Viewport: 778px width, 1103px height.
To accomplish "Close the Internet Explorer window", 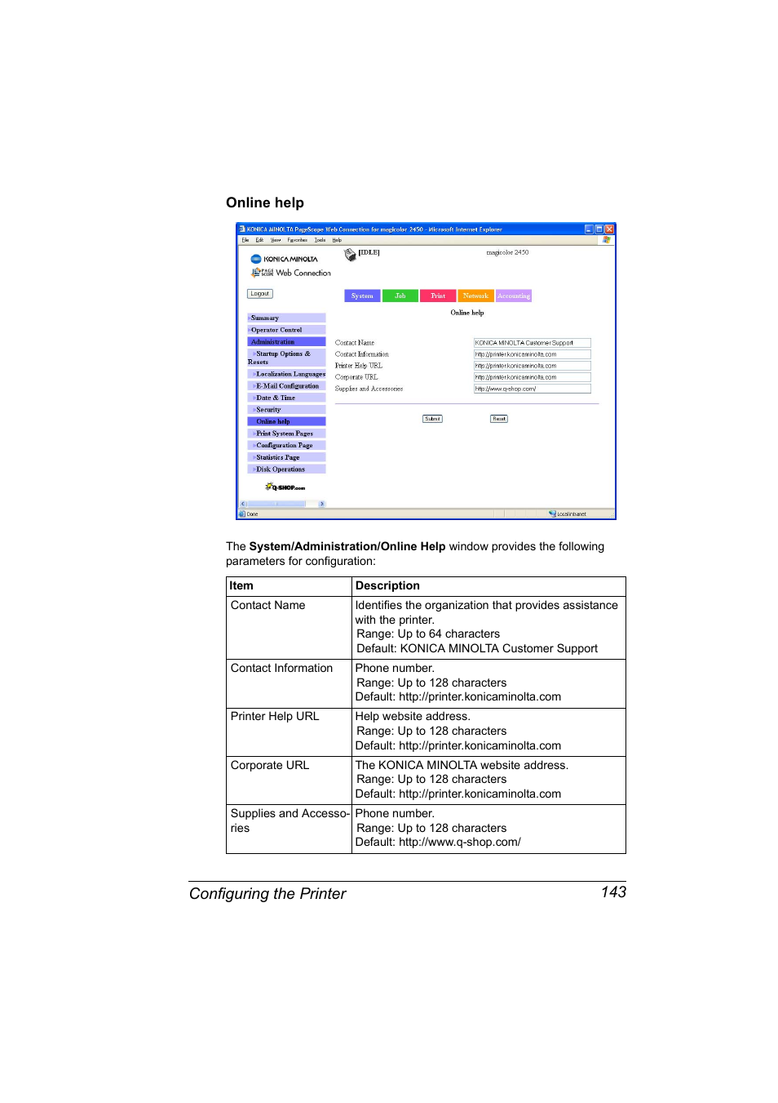I will pos(609,229).
